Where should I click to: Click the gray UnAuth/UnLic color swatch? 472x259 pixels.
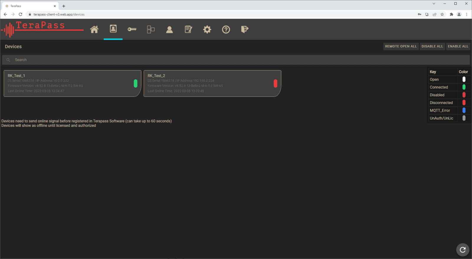[464, 118]
